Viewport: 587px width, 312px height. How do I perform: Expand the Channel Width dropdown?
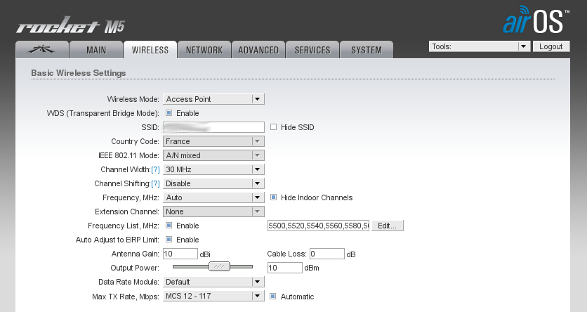(x=213, y=169)
